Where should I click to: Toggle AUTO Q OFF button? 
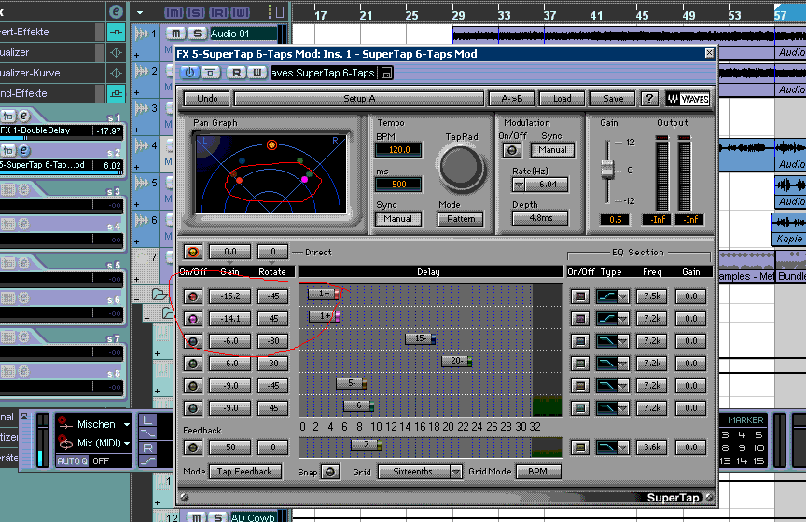(93, 461)
